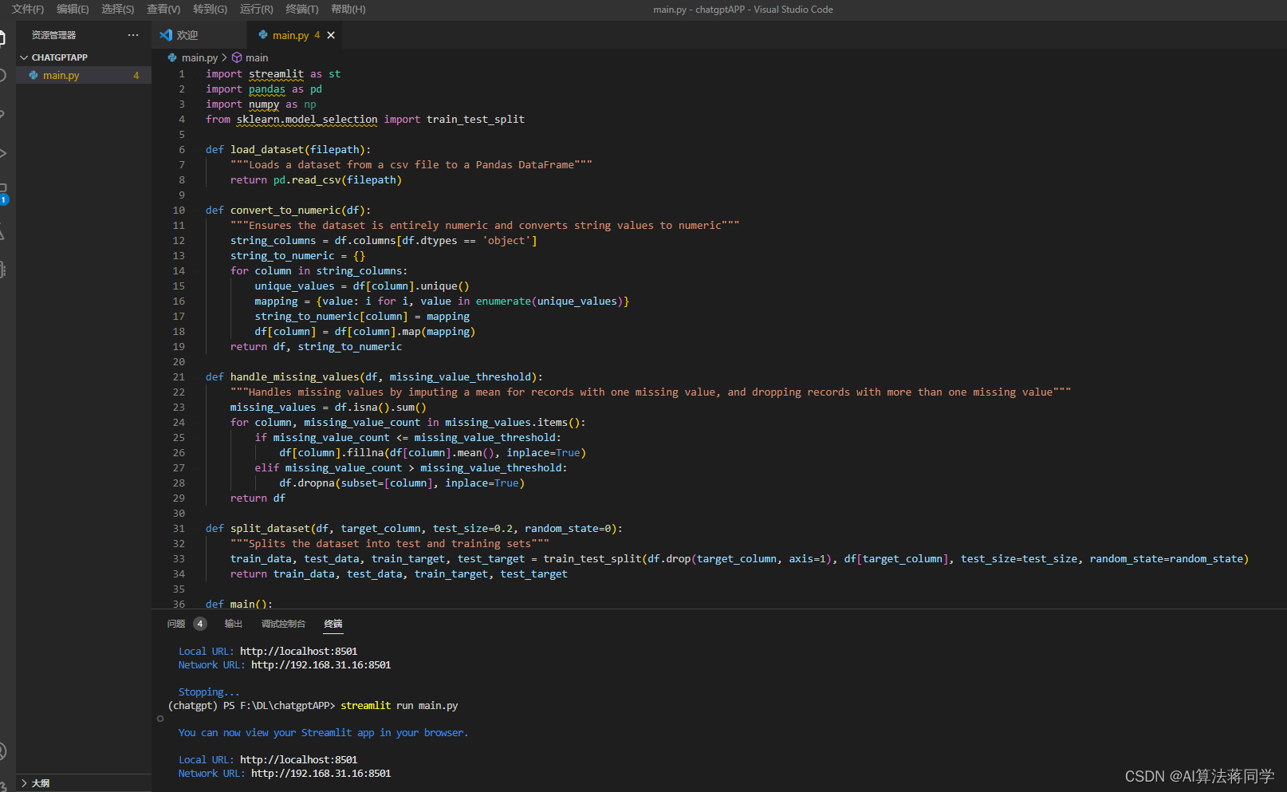
Task: Click the 'Stopping...' terminal line
Action: [x=209, y=692]
